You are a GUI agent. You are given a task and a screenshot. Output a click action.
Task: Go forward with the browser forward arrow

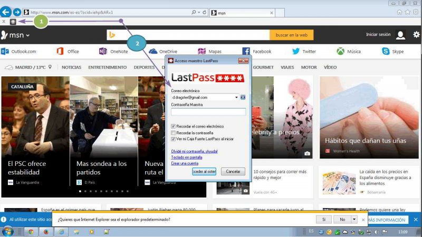pos(17,12)
